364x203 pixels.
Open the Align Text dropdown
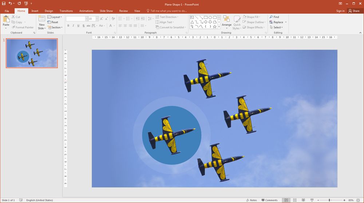point(165,22)
